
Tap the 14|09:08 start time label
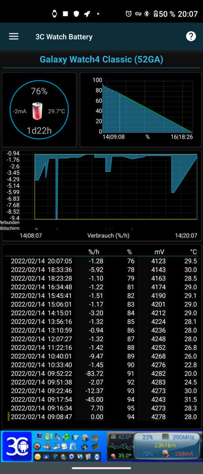(114, 137)
